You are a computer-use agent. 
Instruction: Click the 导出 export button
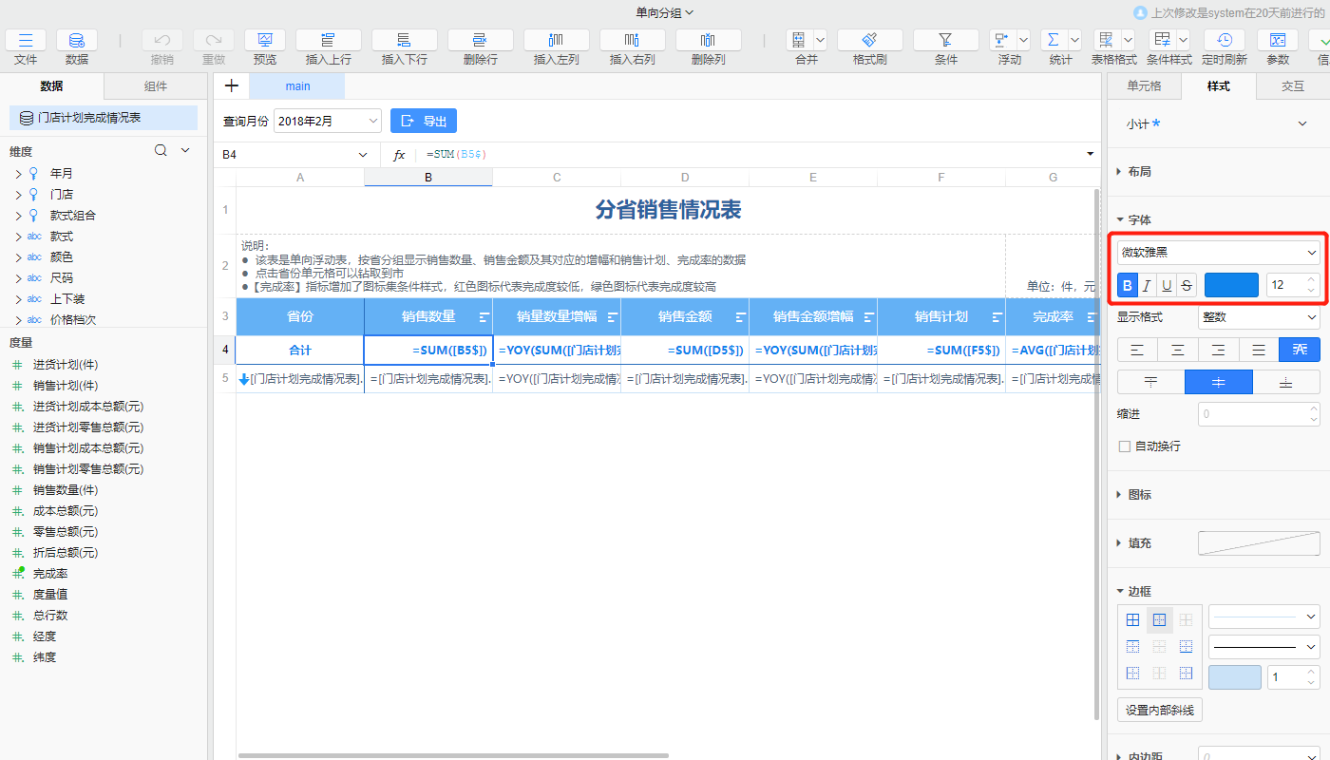(424, 121)
